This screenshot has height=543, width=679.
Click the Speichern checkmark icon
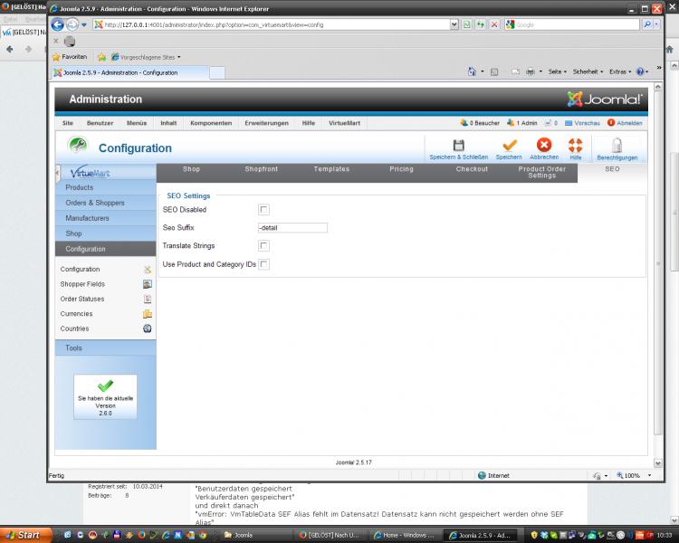point(509,145)
